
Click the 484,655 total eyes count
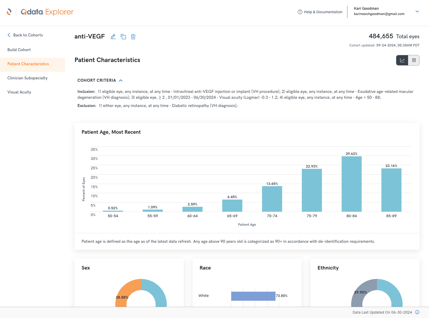(x=381, y=36)
